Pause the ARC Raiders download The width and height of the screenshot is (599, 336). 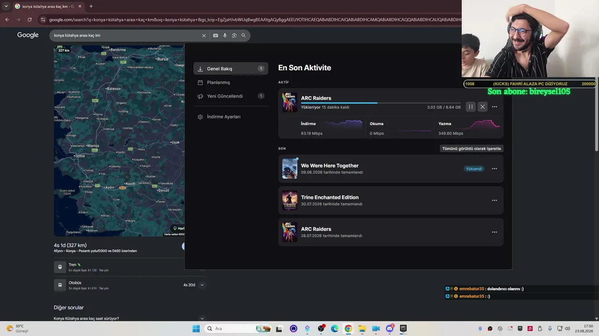pyautogui.click(x=471, y=107)
